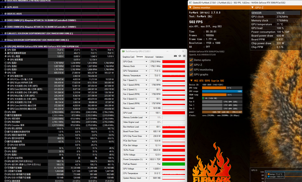This screenshot has height=182, width=302.
Task: Open Validation tab in GPU-Z
Action: point(159,57)
